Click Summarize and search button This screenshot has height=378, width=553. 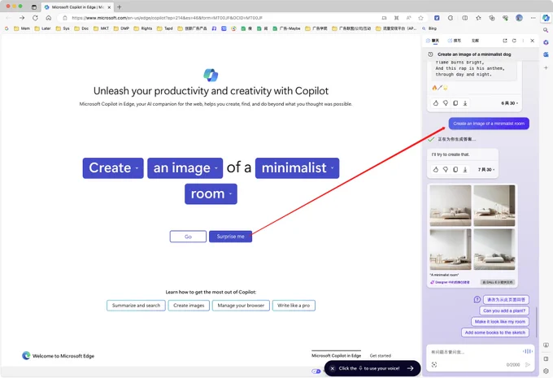[136, 306]
